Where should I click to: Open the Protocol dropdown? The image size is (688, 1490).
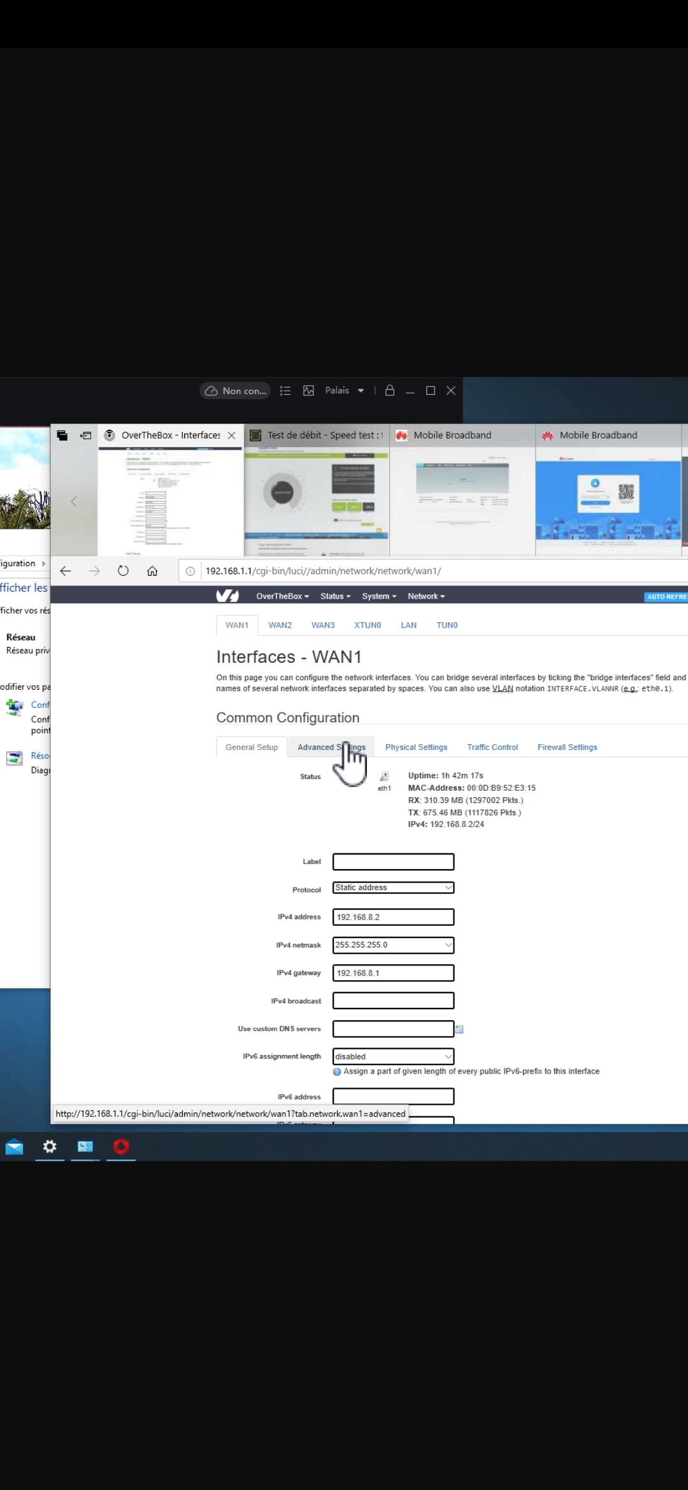393,888
